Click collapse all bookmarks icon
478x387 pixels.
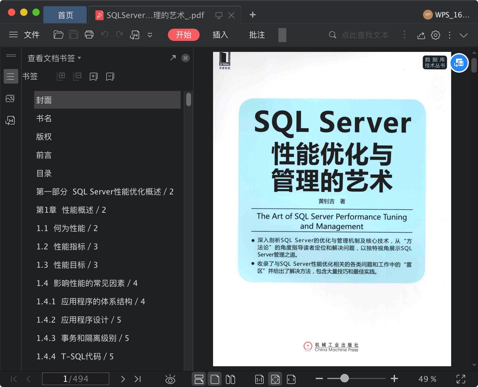77,76
